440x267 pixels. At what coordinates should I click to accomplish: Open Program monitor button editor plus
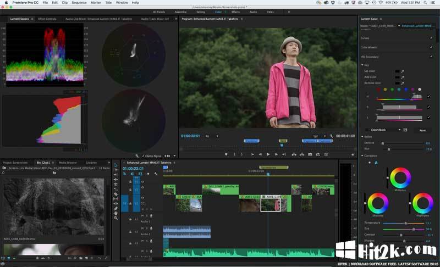(353, 155)
